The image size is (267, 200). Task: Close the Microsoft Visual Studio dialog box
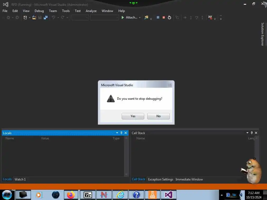click(x=170, y=85)
